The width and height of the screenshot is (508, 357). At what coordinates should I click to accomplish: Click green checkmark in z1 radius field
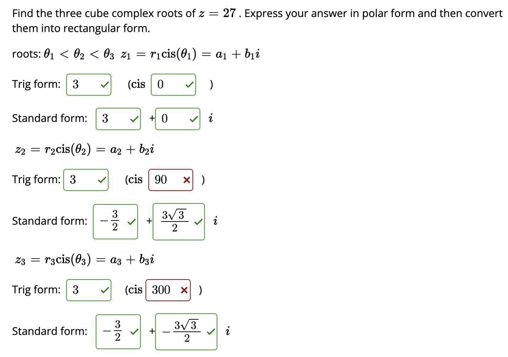105,85
